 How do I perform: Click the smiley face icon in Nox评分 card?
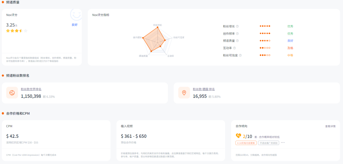76,14
